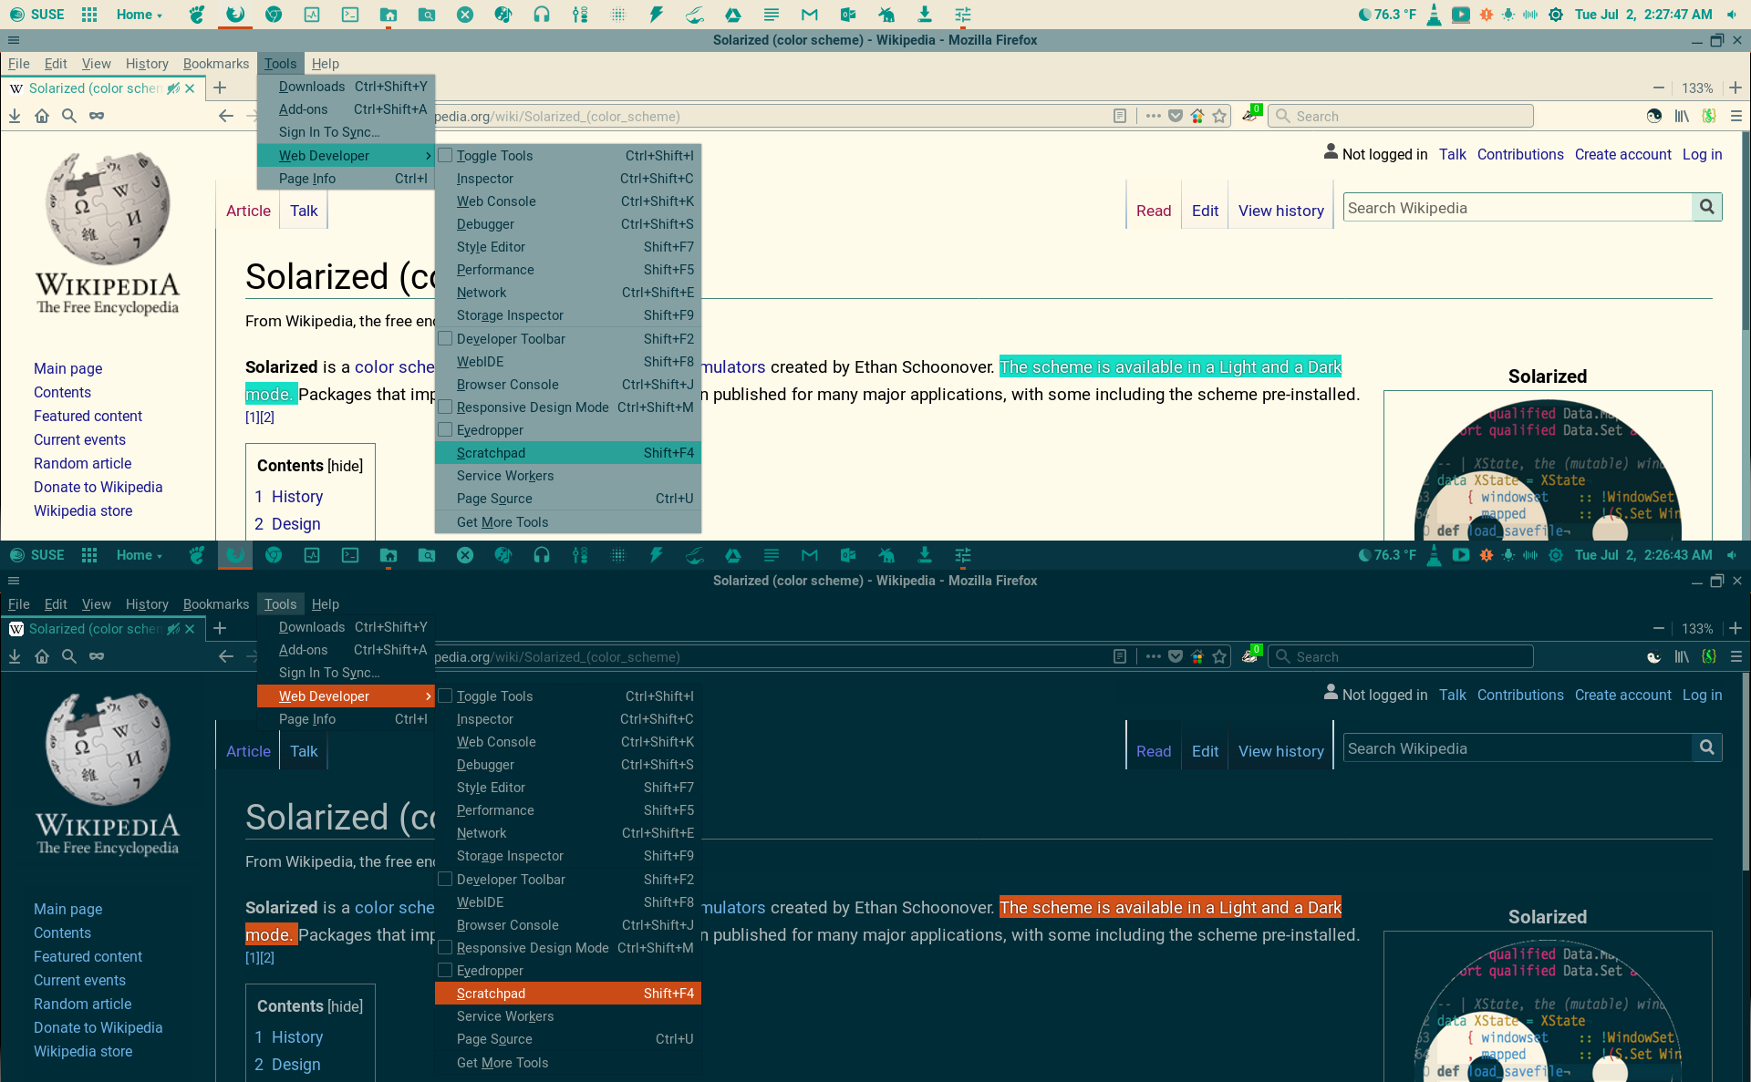
Task: Collapse Contents via [hide] in the light page
Action: click(x=346, y=466)
